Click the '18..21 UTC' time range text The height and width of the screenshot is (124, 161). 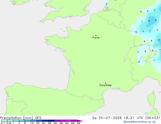134,118
